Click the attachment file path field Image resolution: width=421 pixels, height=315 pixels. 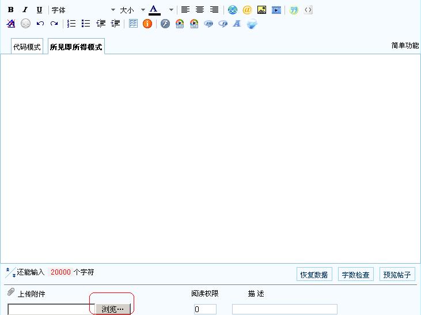click(51, 309)
